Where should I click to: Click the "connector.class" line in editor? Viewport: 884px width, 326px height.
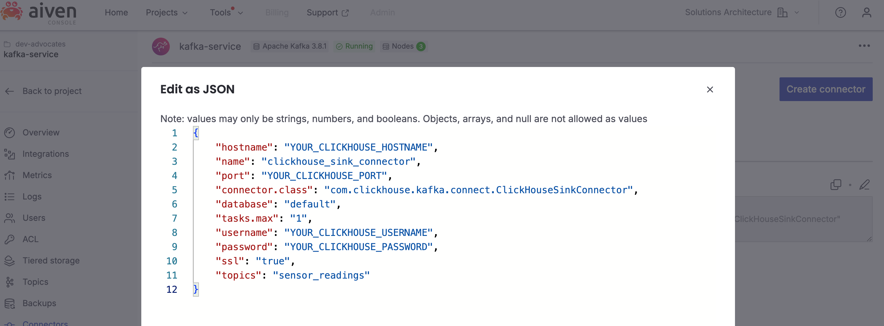click(x=427, y=190)
